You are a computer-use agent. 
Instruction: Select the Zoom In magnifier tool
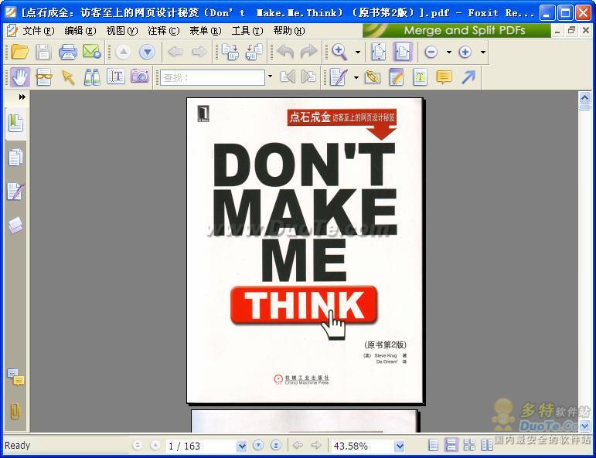click(x=339, y=52)
